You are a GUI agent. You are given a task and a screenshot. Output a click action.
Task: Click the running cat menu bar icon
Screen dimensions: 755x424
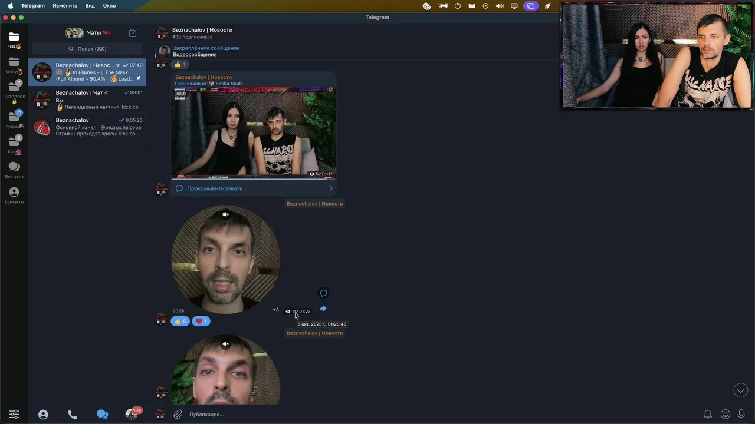tap(442, 6)
